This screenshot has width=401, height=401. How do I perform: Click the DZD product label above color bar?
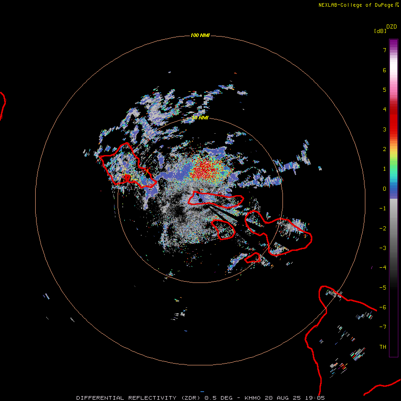[x=392, y=27]
